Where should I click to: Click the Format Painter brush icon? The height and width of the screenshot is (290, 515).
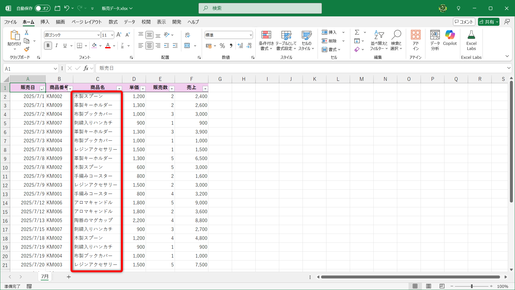[27, 49]
